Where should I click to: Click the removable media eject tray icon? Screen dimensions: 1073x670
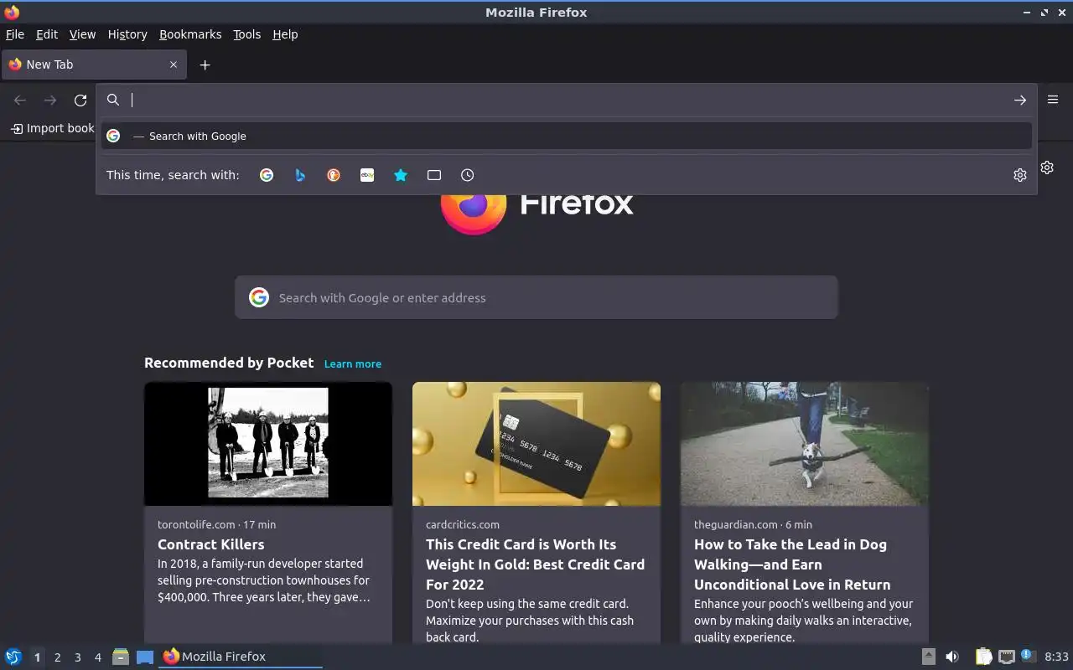[929, 657]
